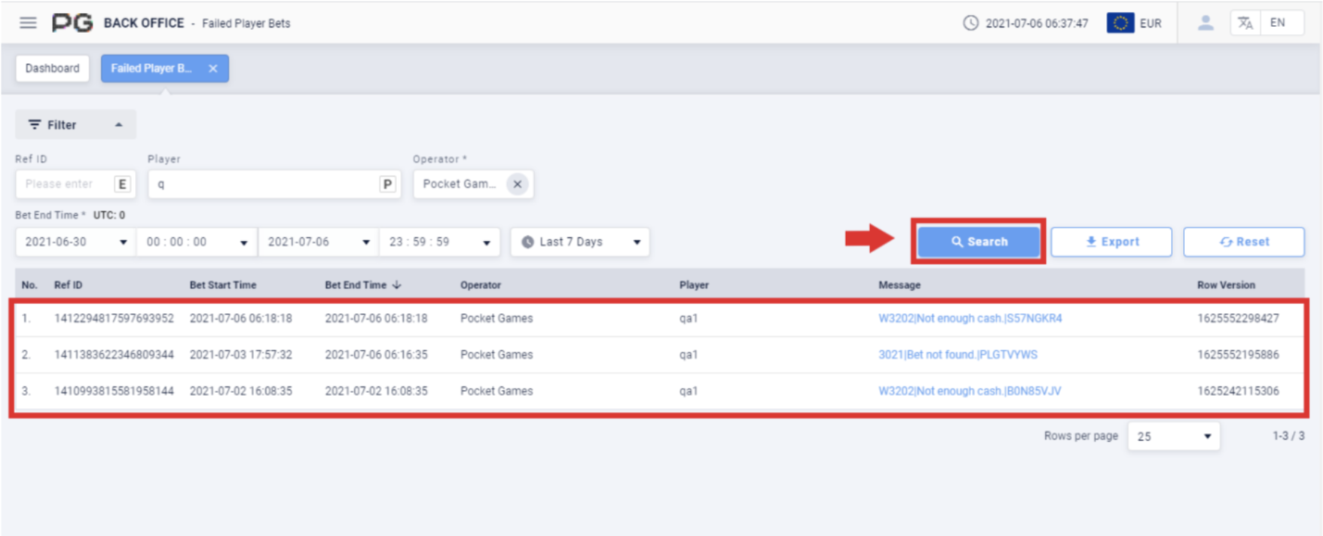Viewport: 1323px width, 536px height.
Task: Open the Rows per page dropdown
Action: [1173, 436]
